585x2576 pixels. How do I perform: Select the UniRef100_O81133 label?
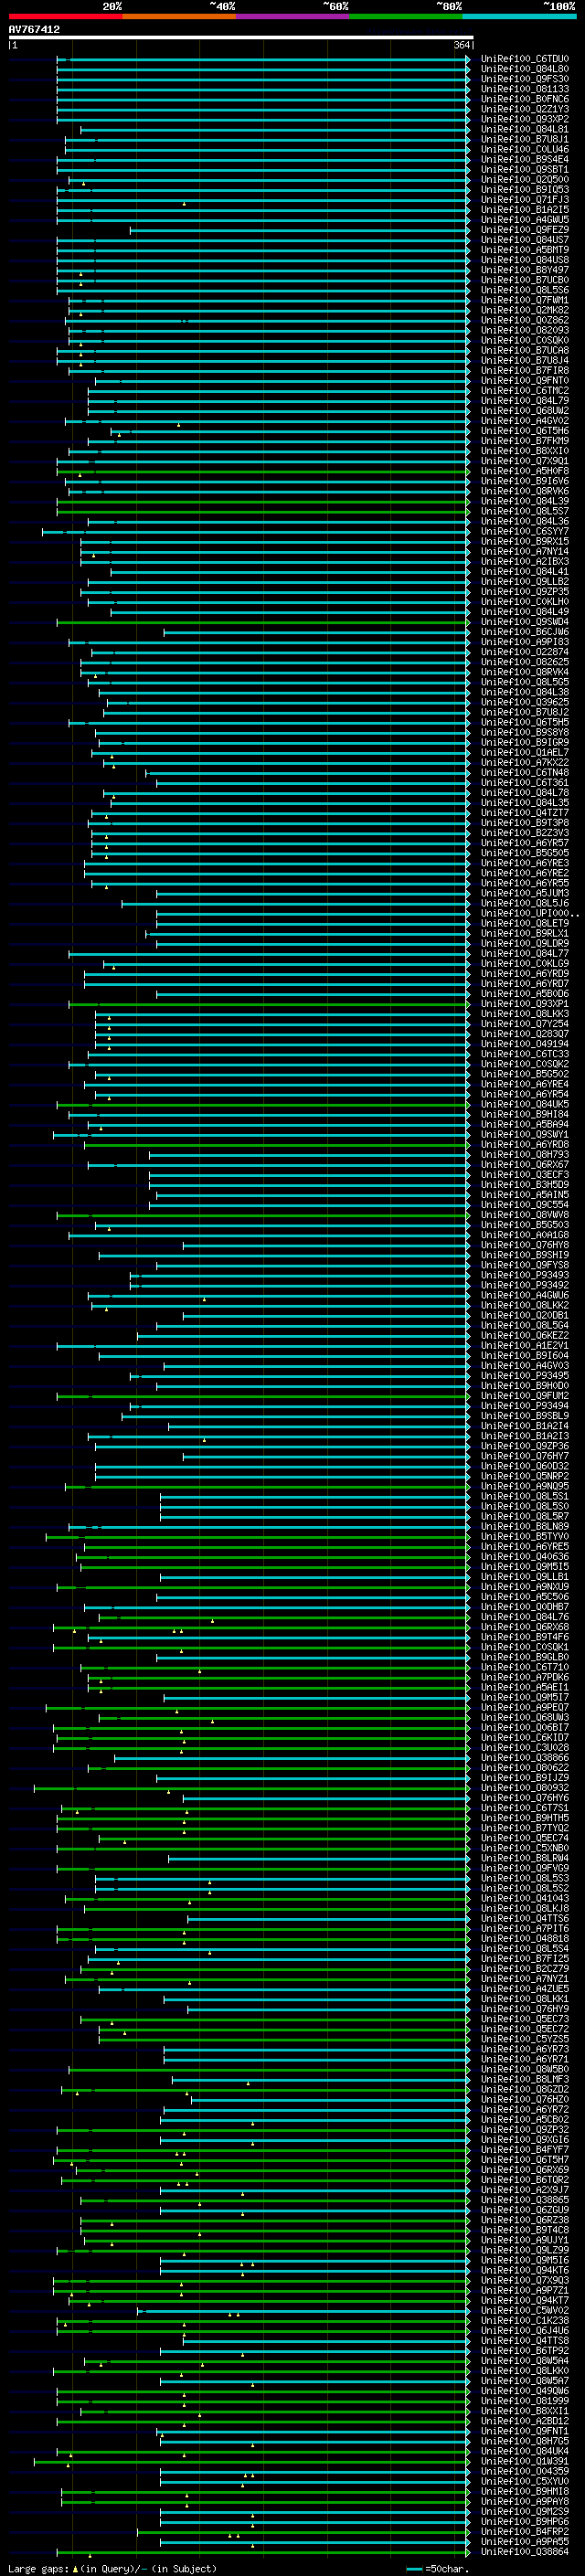[525, 89]
